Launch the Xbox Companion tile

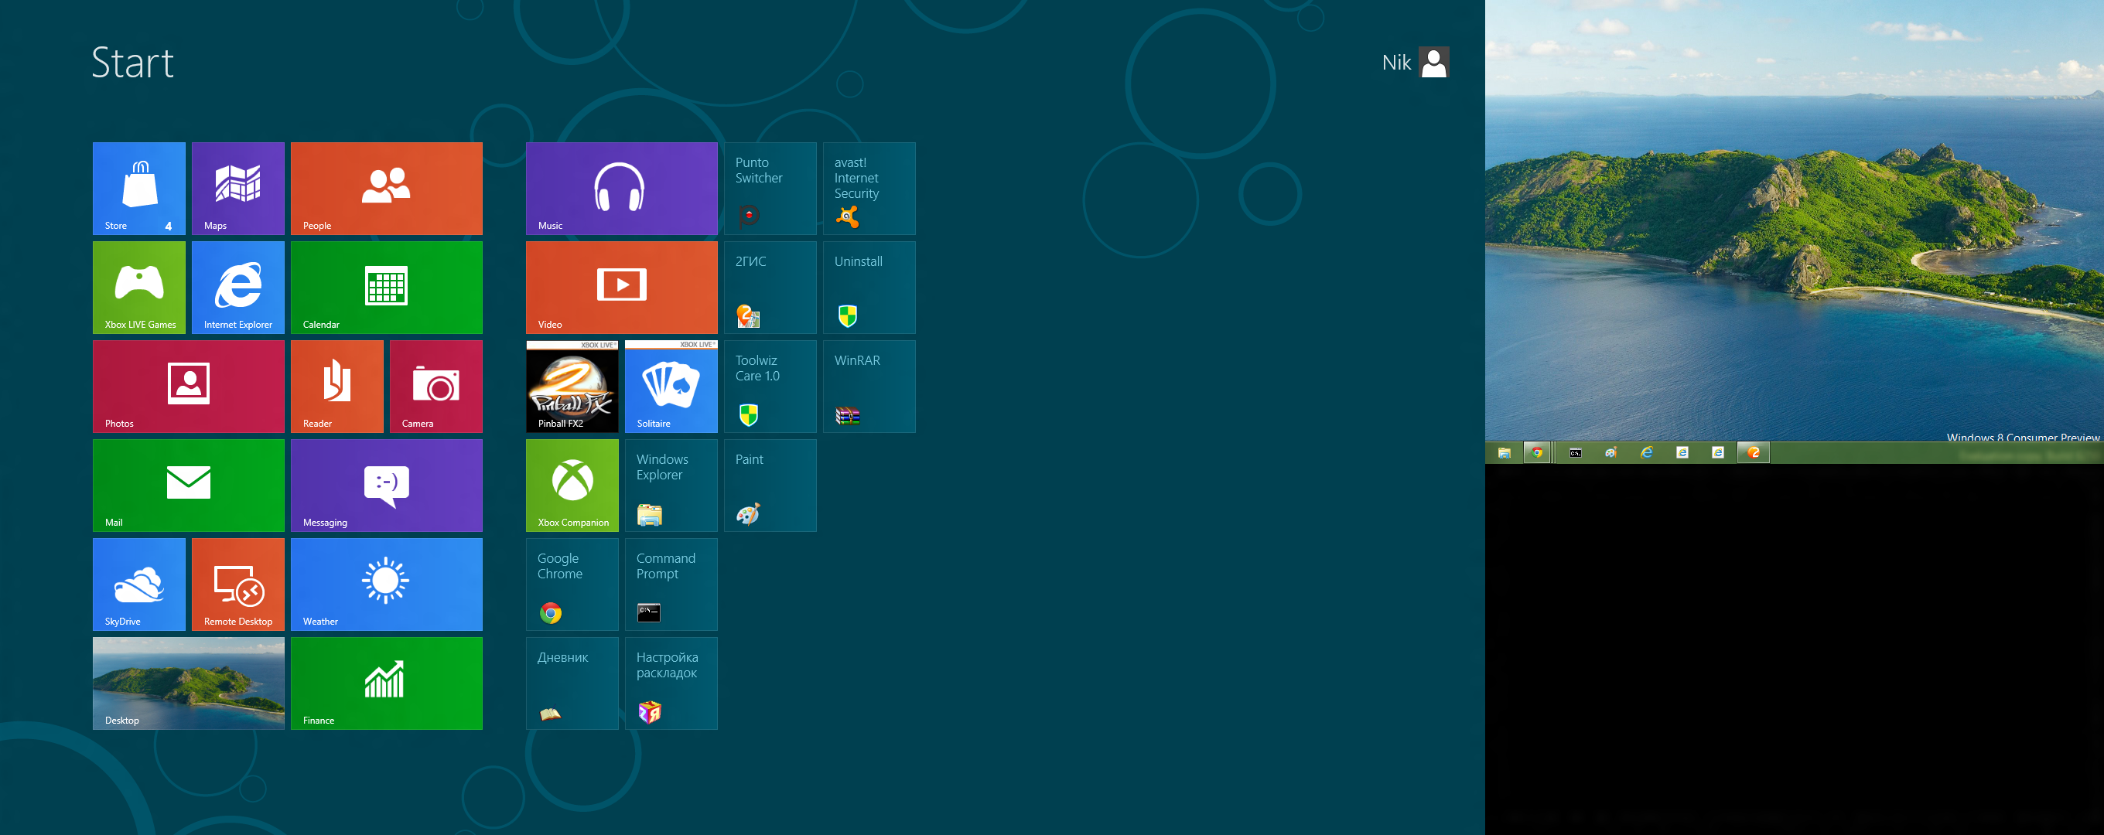click(572, 486)
